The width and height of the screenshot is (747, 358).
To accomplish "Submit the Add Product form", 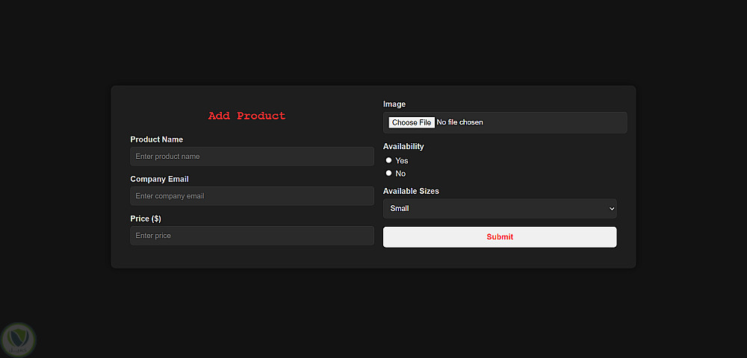I will point(499,237).
